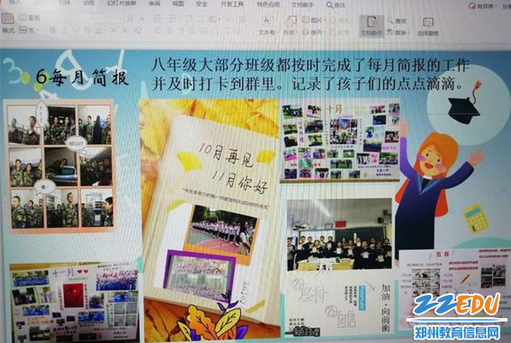The width and height of the screenshot is (511, 343).
Task: Open the user account menu at top right
Action: [x=482, y=6]
